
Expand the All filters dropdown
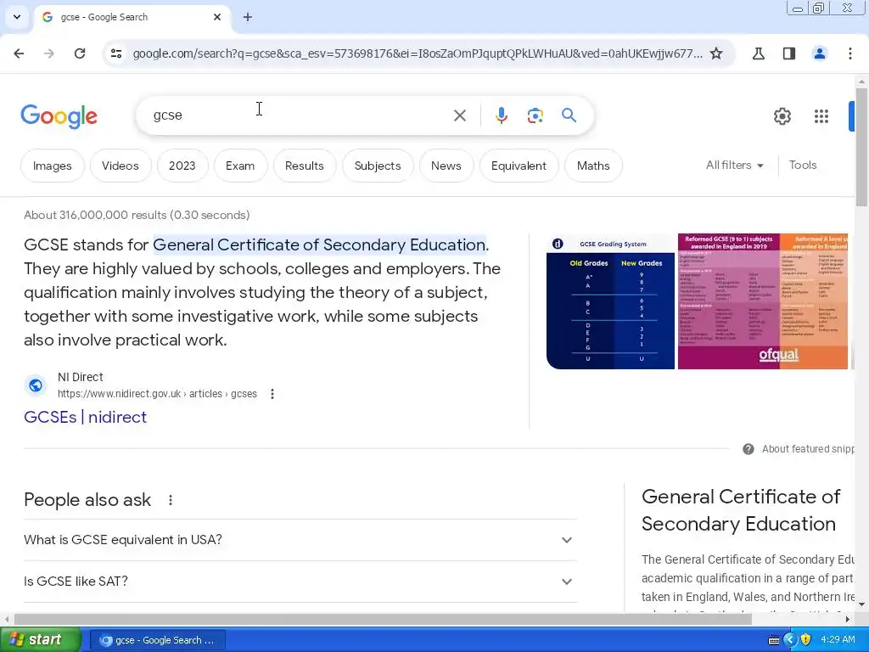pos(734,166)
